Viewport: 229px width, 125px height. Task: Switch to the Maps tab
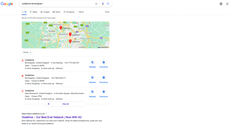click(33, 12)
